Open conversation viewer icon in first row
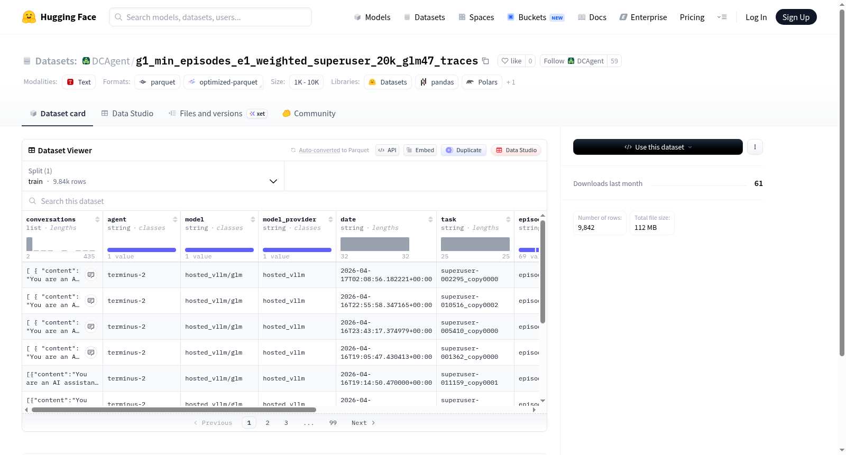This screenshot has height=455, width=846. tap(91, 275)
